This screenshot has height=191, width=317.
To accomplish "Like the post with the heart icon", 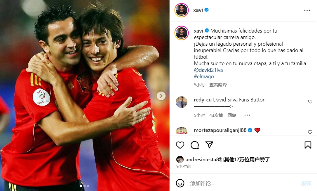I will click(x=180, y=145).
